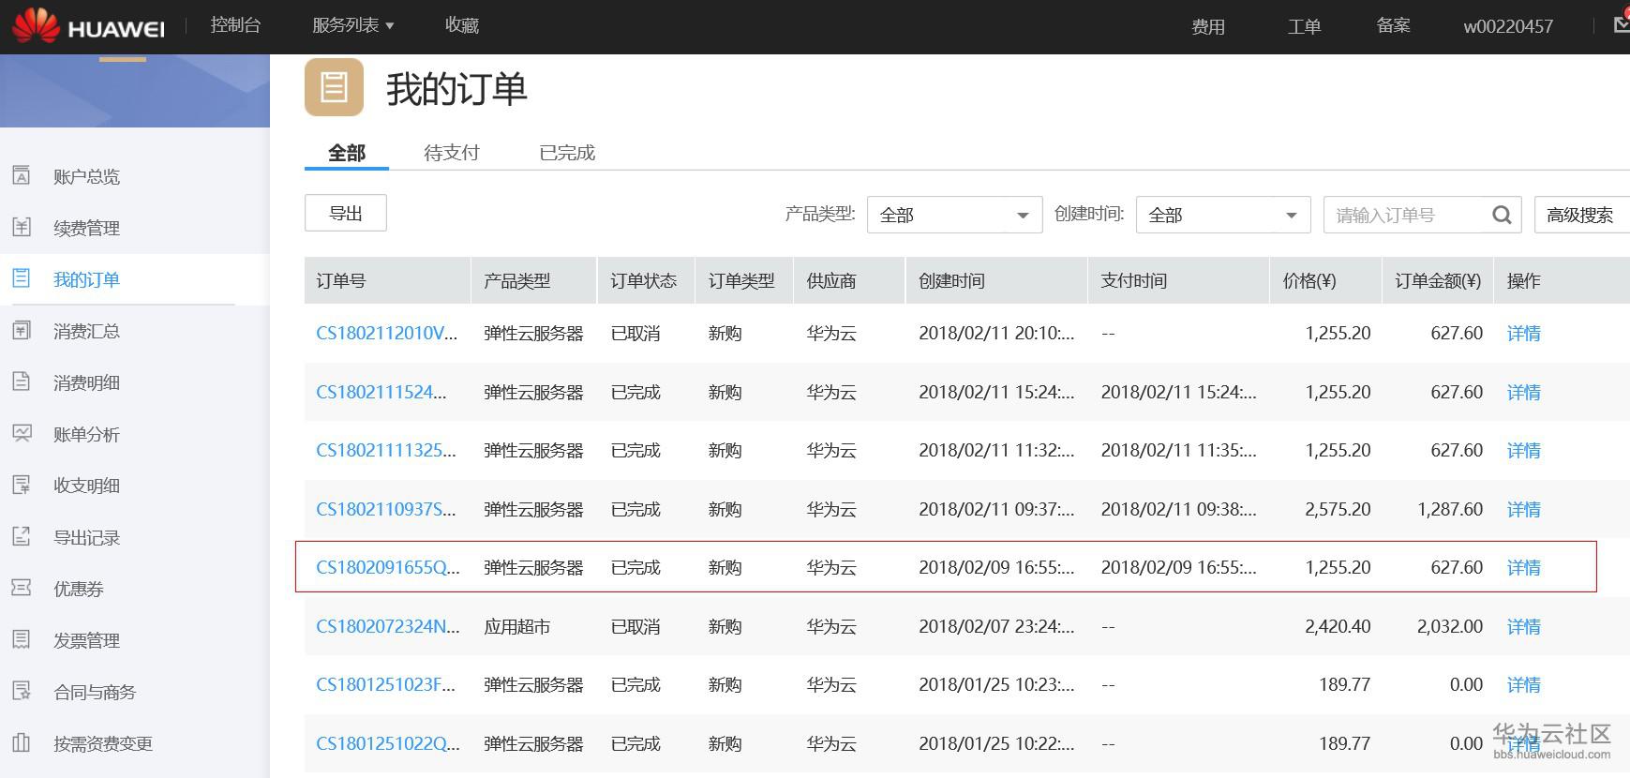Image resolution: width=1630 pixels, height=778 pixels.
Task: Open 费用 in top navigation
Action: [1208, 27]
